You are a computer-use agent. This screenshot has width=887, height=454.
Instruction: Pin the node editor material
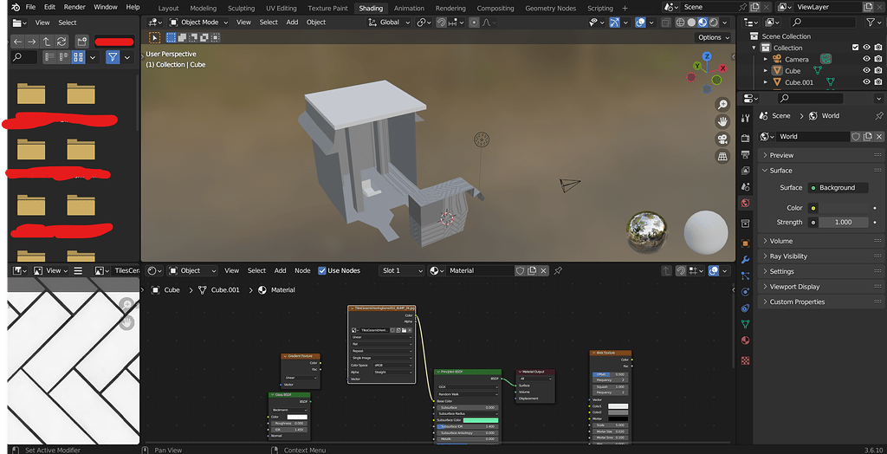tap(558, 270)
